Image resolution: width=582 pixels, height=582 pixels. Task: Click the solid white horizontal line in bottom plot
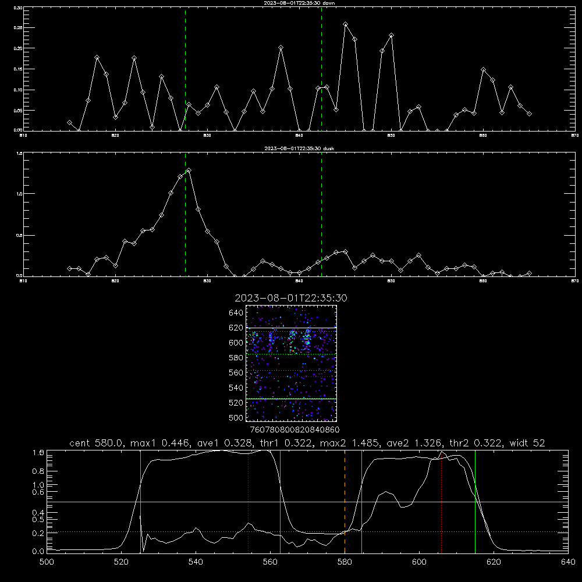tap(307, 502)
